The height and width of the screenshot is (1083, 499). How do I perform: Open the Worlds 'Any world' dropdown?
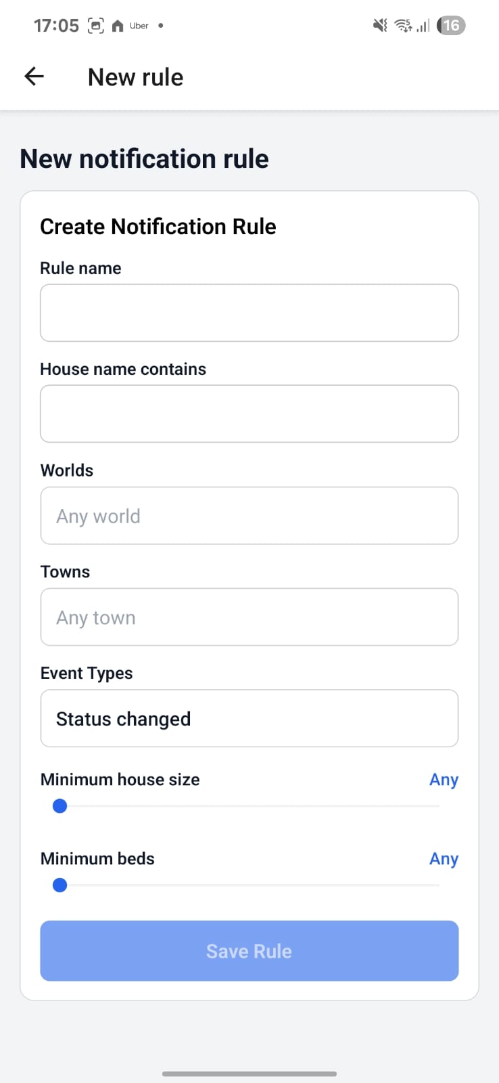tap(249, 516)
